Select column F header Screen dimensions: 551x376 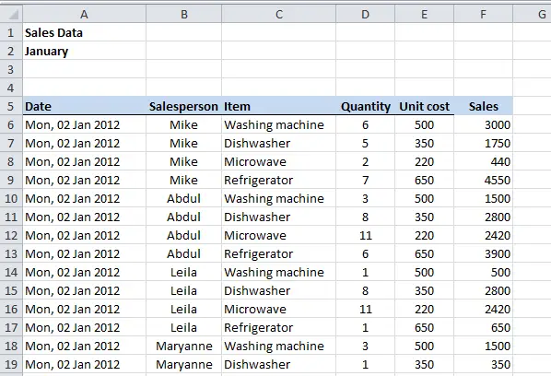point(483,15)
